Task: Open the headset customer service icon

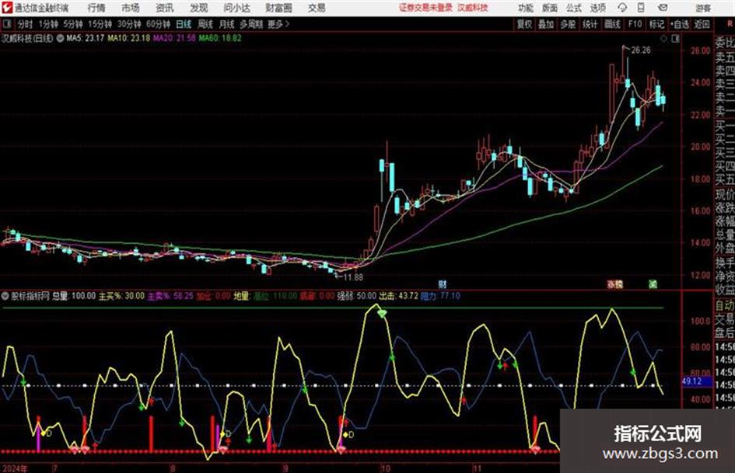Action: click(622, 8)
